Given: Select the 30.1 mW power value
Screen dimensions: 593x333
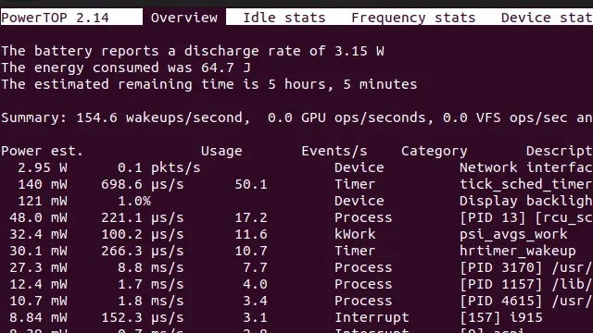Looking at the screenshot, I should (x=38, y=251).
